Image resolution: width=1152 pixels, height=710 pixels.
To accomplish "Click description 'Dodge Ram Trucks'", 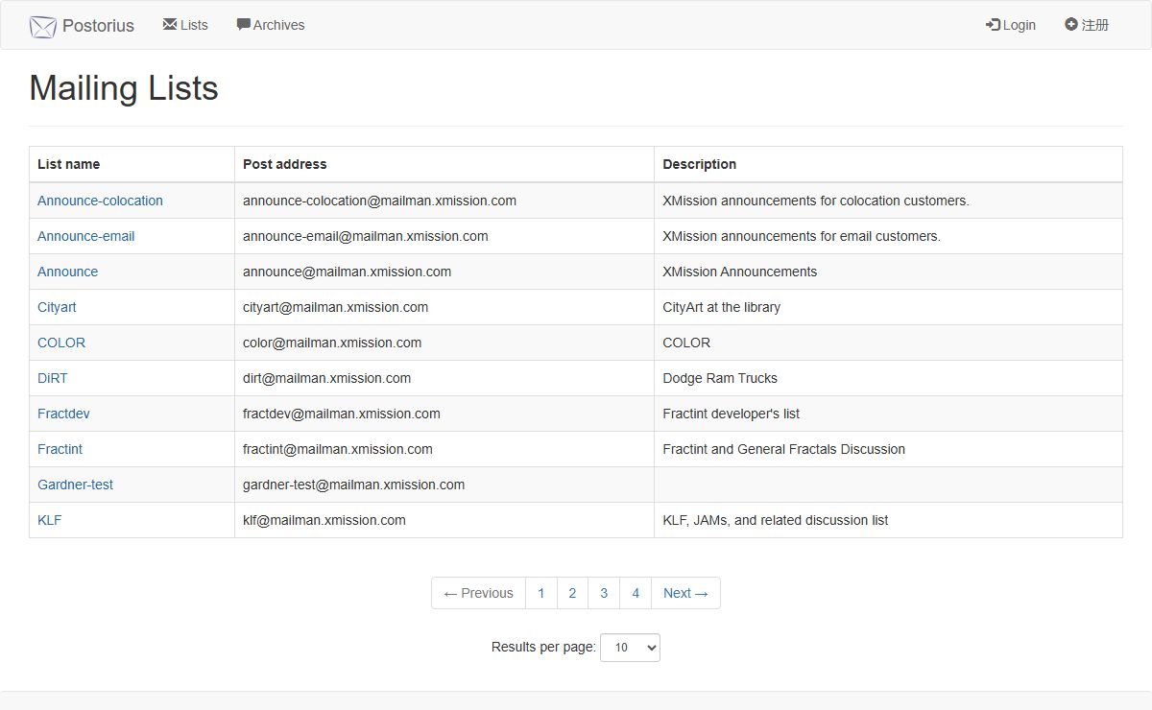I will 720,378.
